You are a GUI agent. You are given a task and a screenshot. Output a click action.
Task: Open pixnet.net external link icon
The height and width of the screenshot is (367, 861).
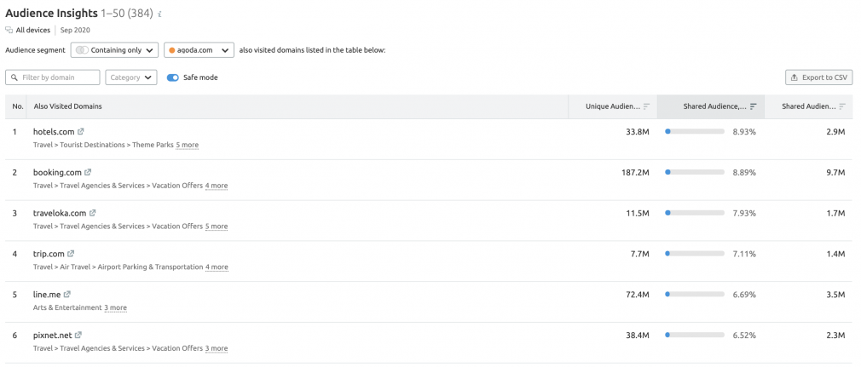78,335
